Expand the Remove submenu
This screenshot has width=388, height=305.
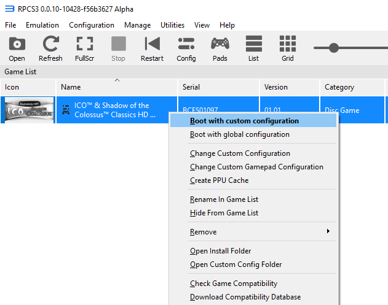pos(253,232)
